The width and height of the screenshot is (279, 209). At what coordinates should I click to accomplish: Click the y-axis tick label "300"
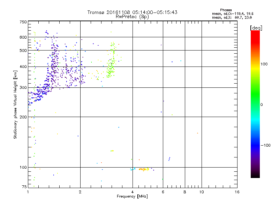pos(23,87)
